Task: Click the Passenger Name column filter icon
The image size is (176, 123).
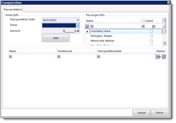Action: [92, 26]
